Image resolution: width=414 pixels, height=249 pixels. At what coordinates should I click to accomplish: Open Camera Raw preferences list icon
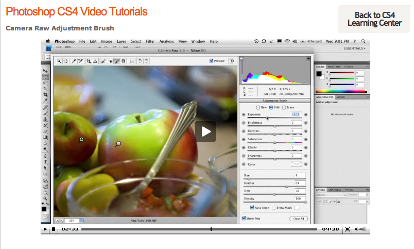point(132,61)
